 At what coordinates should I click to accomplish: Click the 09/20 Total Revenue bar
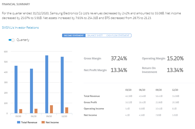pyautogui.click(x=47, y=84)
